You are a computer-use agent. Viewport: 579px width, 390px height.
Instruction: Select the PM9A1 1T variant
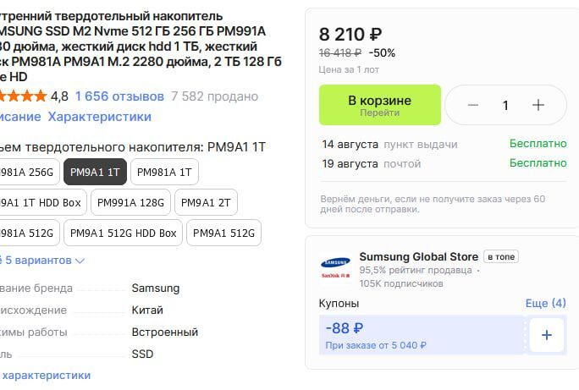tap(95, 173)
